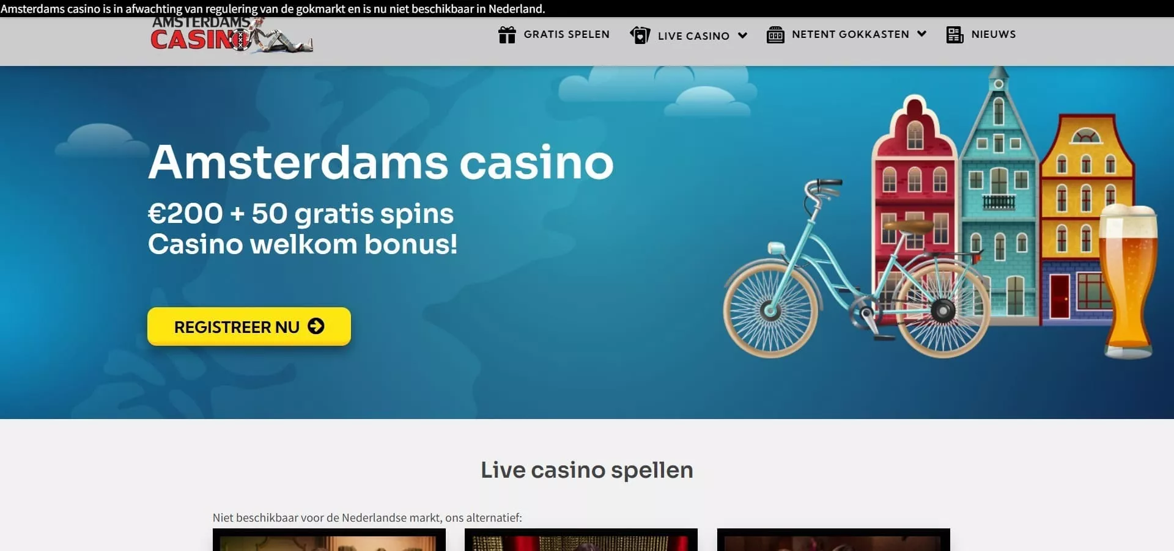Screen dimensions: 1174x551
Task: Open the third live casino game thumbnail
Action: point(833,540)
